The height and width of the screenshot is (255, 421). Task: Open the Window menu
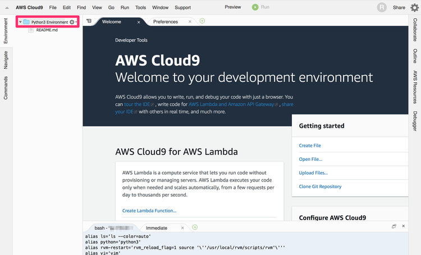click(x=161, y=7)
